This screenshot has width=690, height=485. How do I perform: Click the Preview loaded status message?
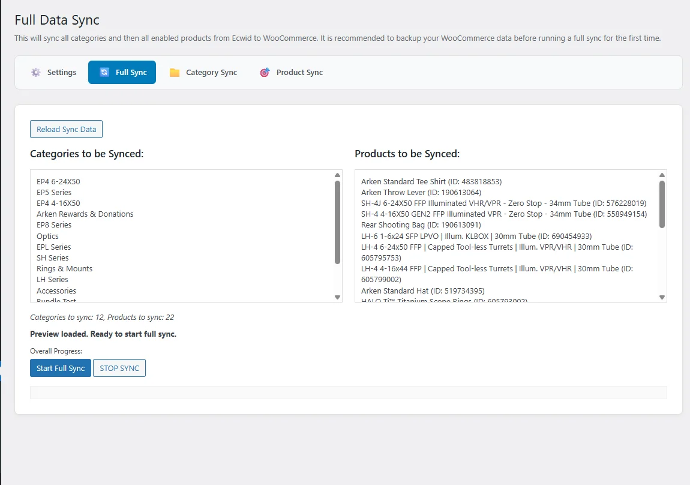pos(103,334)
